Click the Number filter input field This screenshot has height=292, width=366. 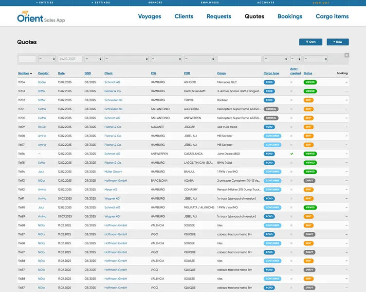click(27, 59)
